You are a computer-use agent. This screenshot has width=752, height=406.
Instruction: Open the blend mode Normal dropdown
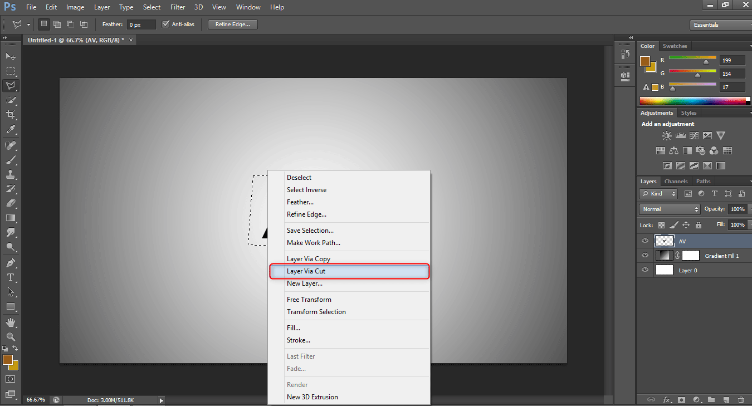tap(670, 209)
